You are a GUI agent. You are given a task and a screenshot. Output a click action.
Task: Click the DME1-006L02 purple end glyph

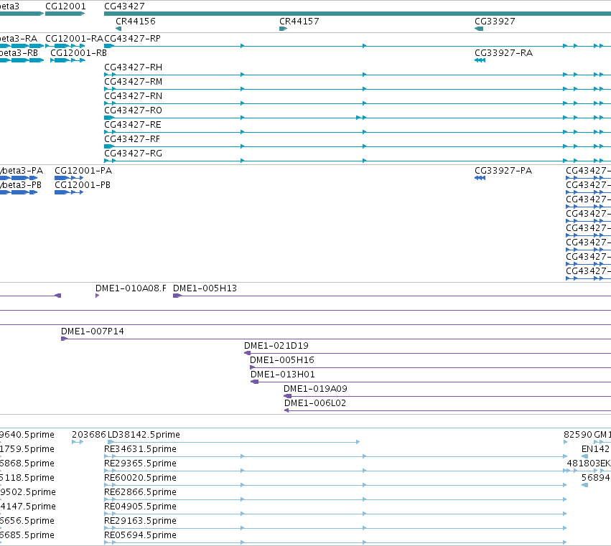click(x=286, y=410)
